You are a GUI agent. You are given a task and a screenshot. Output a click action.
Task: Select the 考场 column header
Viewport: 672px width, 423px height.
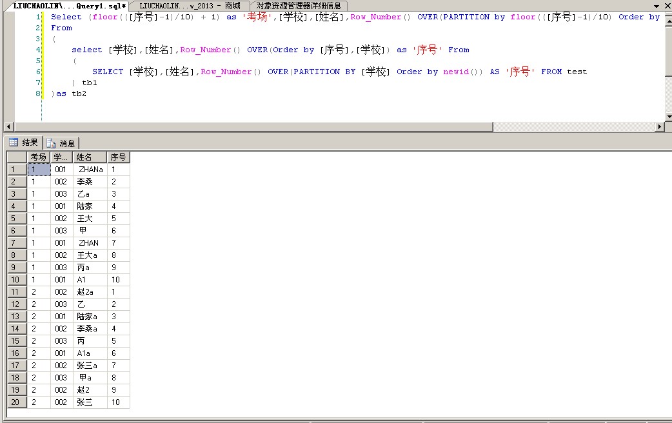pos(39,157)
